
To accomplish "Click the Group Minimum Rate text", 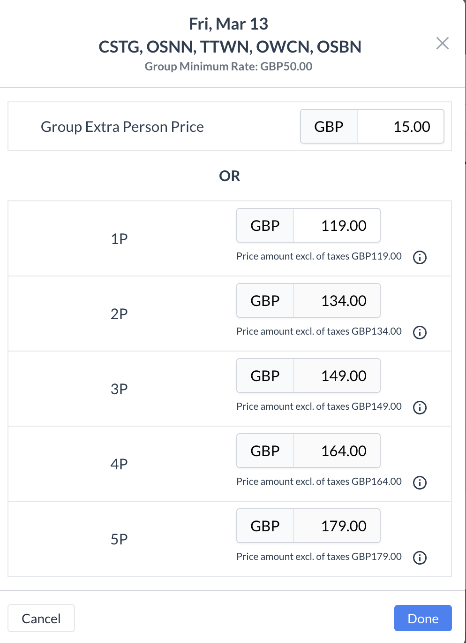I will click(228, 66).
